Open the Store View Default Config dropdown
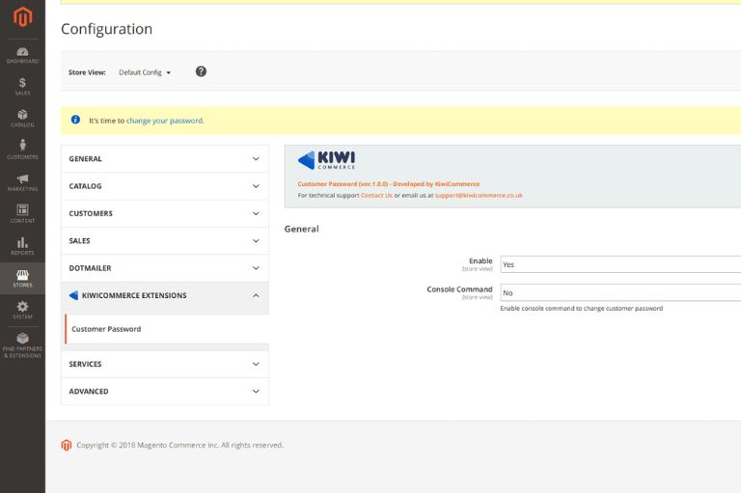The height and width of the screenshot is (493, 741). (x=145, y=72)
